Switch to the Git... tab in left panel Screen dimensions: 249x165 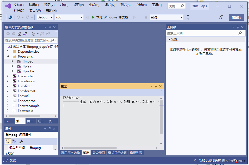coord(9,121)
